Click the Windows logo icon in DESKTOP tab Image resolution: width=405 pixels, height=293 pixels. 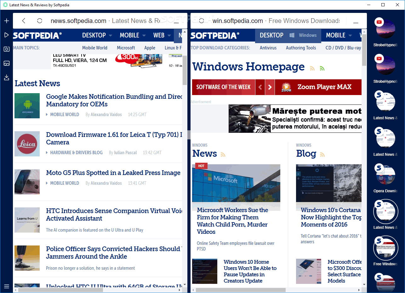[292, 35]
